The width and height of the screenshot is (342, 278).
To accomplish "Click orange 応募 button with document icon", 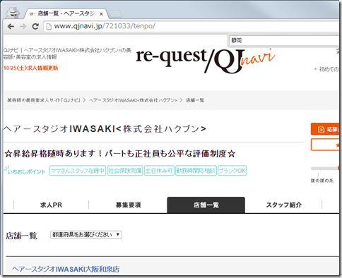I will (326, 129).
